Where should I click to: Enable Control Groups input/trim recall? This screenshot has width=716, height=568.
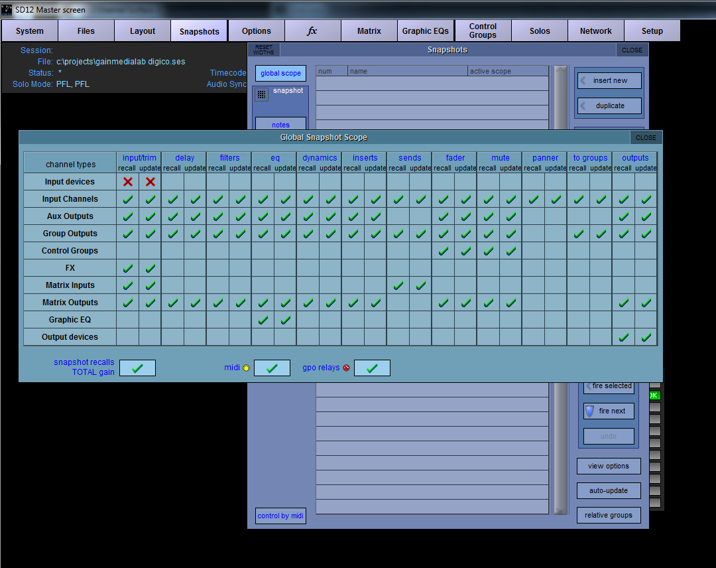[128, 251]
